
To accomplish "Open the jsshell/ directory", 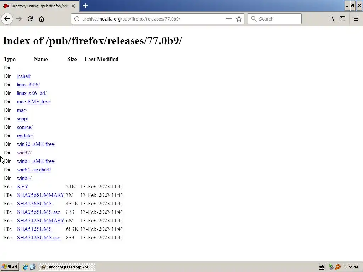I will [x=24, y=76].
